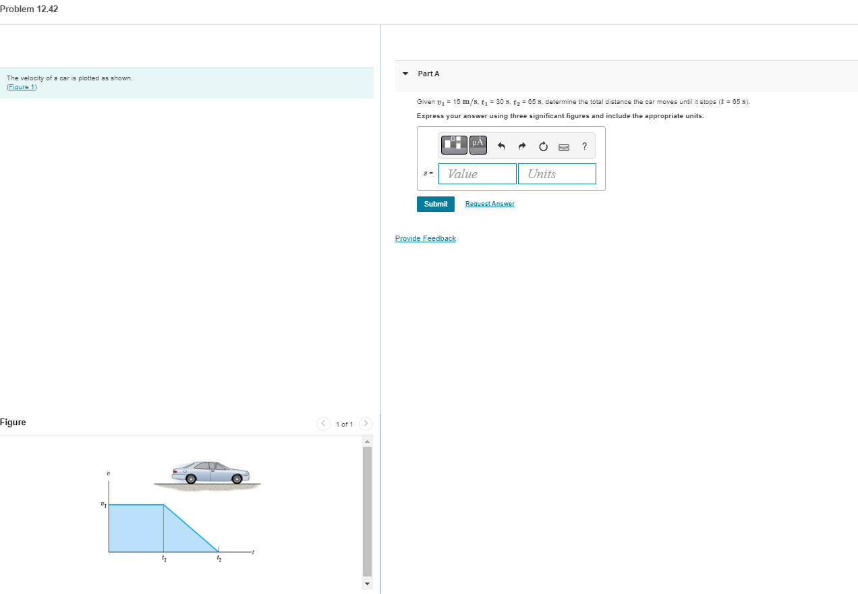Go to the next figure

[x=366, y=424]
